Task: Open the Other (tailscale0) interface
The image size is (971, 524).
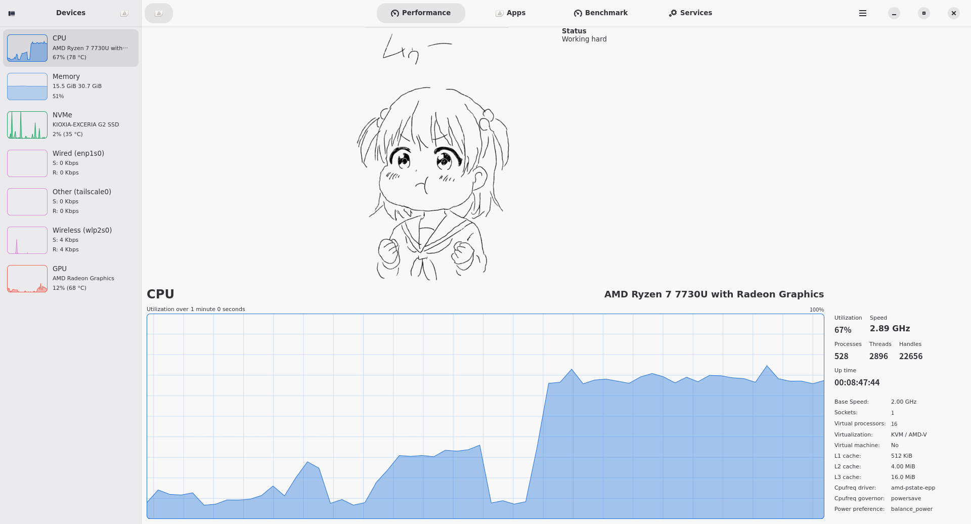Action: tap(71, 201)
